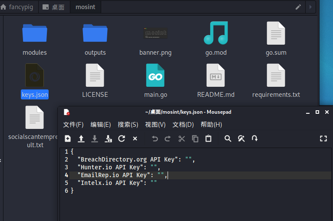Click the Paste clipboard icon

[x=208, y=139]
